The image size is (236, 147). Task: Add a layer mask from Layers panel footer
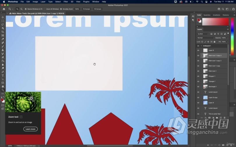pos(209,118)
